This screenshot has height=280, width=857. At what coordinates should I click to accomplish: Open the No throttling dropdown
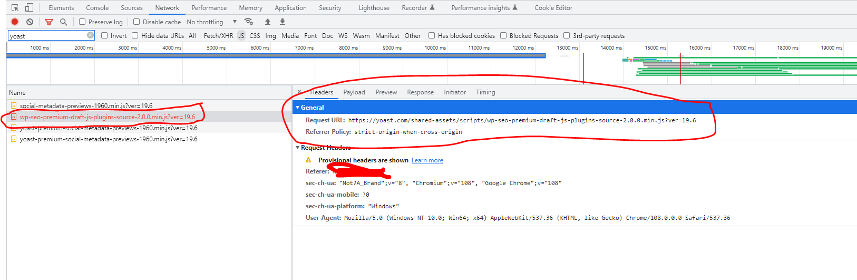click(x=212, y=22)
